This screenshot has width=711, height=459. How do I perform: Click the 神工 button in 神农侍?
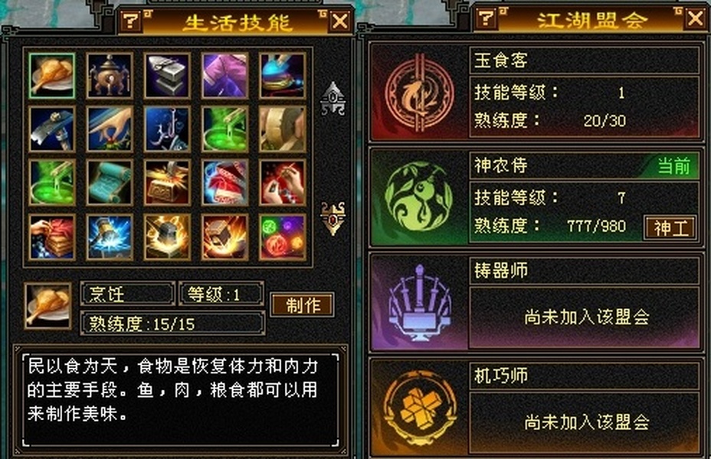pyautogui.click(x=670, y=228)
